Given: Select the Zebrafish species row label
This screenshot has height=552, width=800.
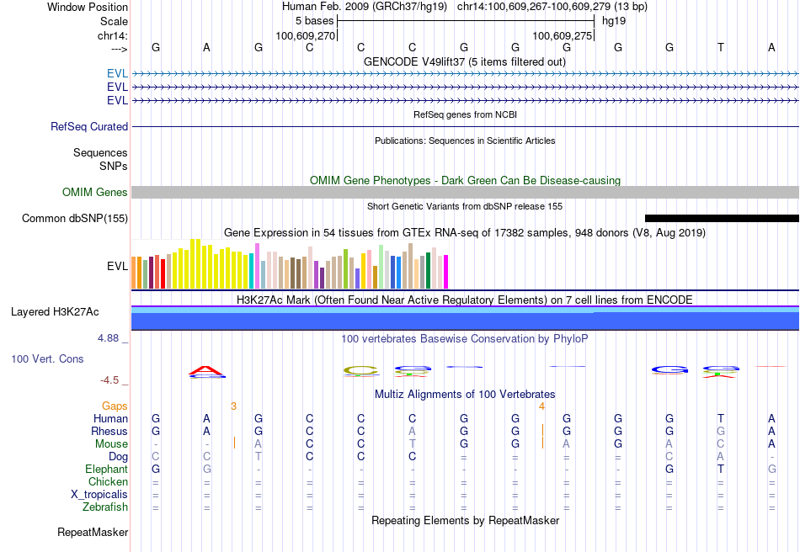Looking at the screenshot, I should [105, 507].
